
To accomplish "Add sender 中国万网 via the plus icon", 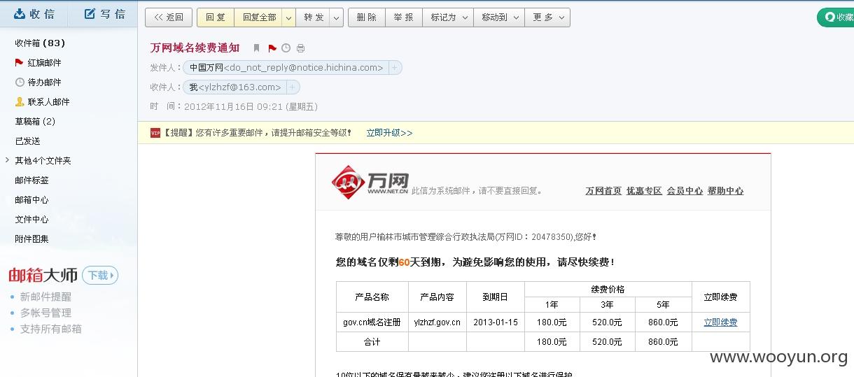I will [394, 68].
